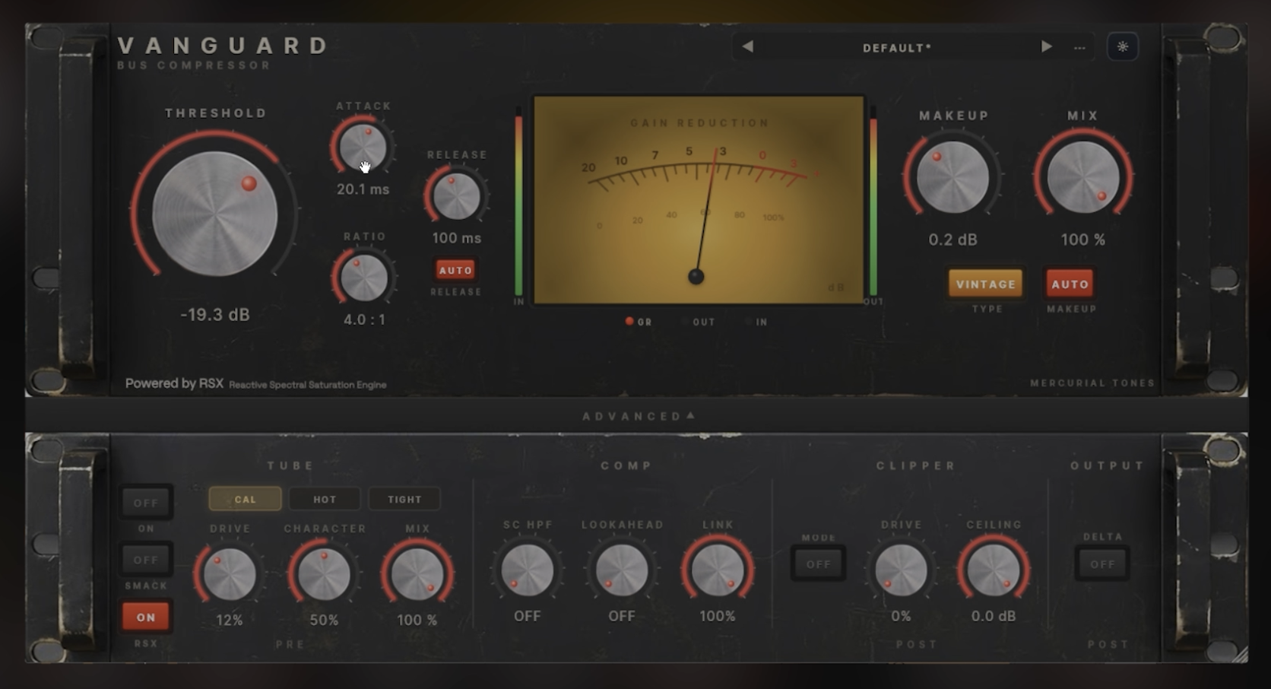Click the input level meter bar
This screenshot has width=1271, height=689.
[x=518, y=201]
